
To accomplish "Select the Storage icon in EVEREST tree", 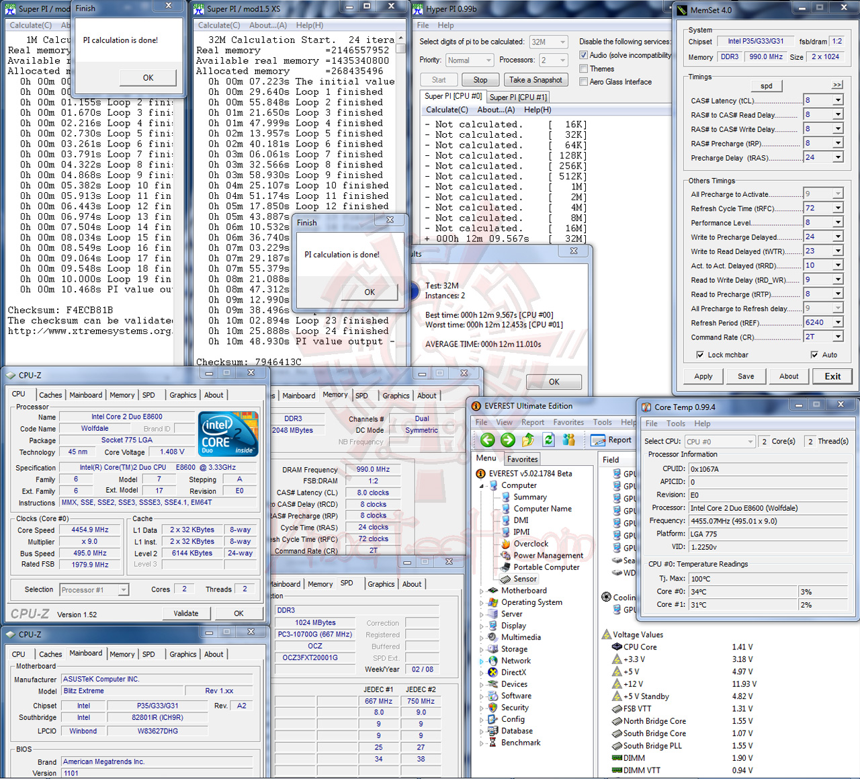I will click(x=493, y=649).
